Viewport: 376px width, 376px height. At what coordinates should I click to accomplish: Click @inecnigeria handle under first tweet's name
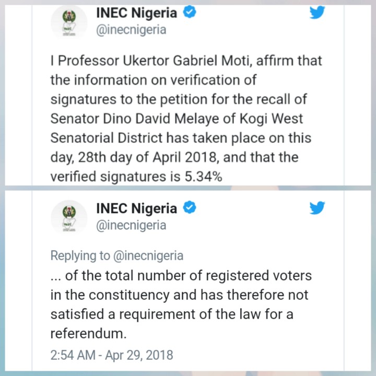pos(131,30)
